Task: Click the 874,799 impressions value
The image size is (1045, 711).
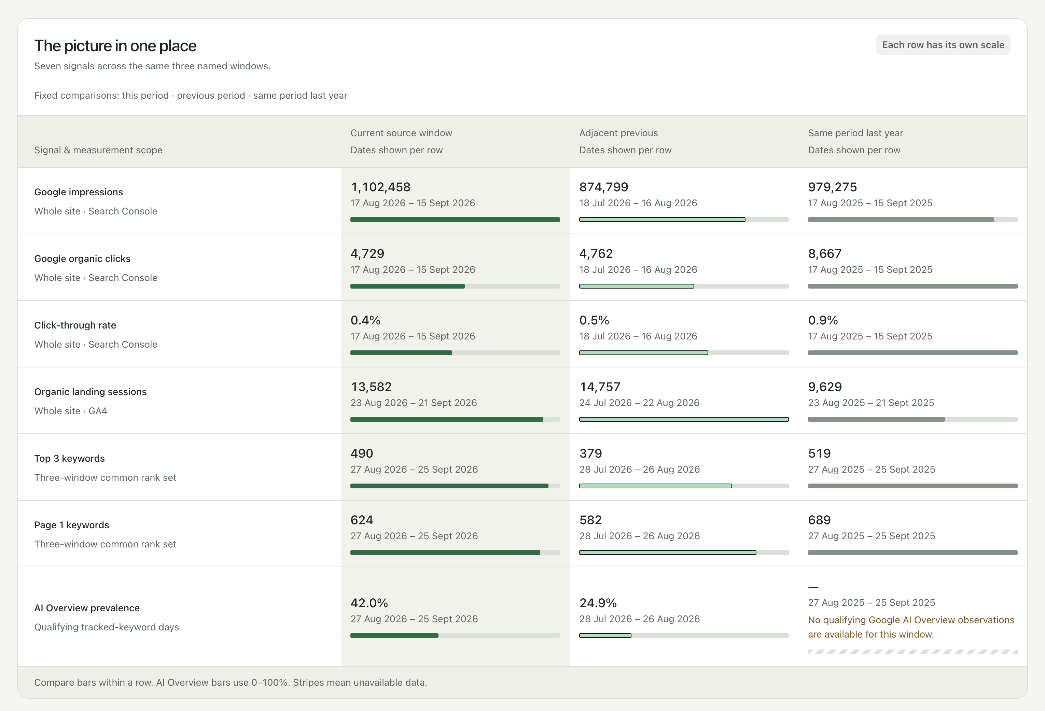Action: (603, 187)
